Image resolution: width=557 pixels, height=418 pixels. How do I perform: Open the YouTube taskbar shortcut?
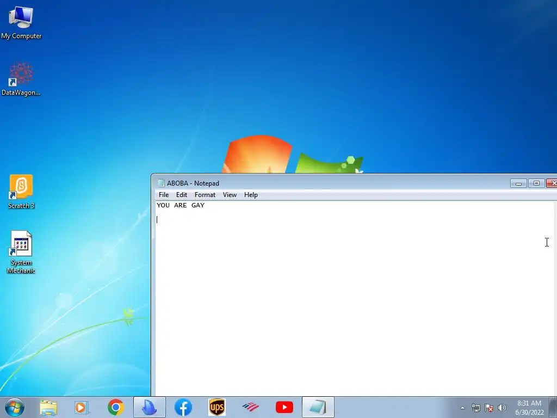tap(284, 407)
